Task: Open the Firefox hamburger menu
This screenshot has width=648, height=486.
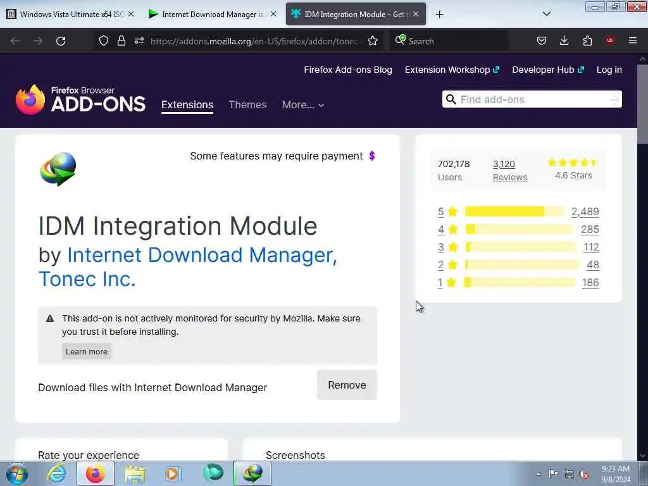Action: coord(633,40)
